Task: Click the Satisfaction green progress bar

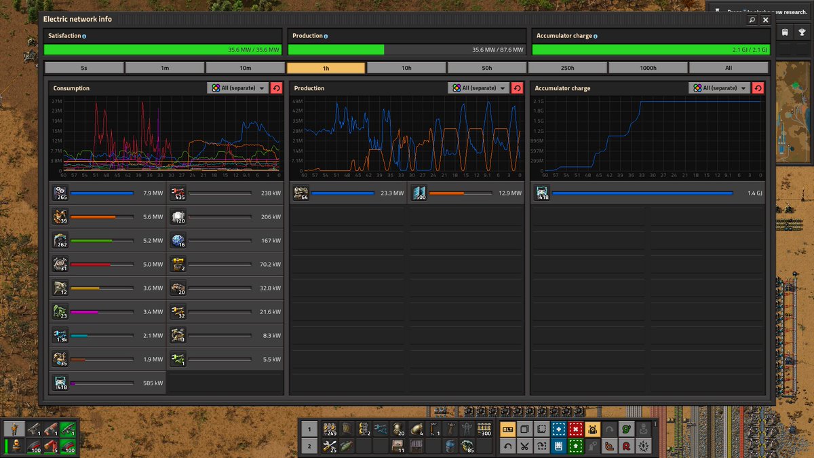Action: 163,50
